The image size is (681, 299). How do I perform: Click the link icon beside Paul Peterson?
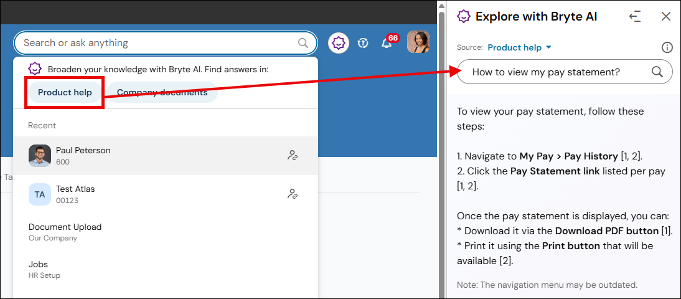[293, 155]
